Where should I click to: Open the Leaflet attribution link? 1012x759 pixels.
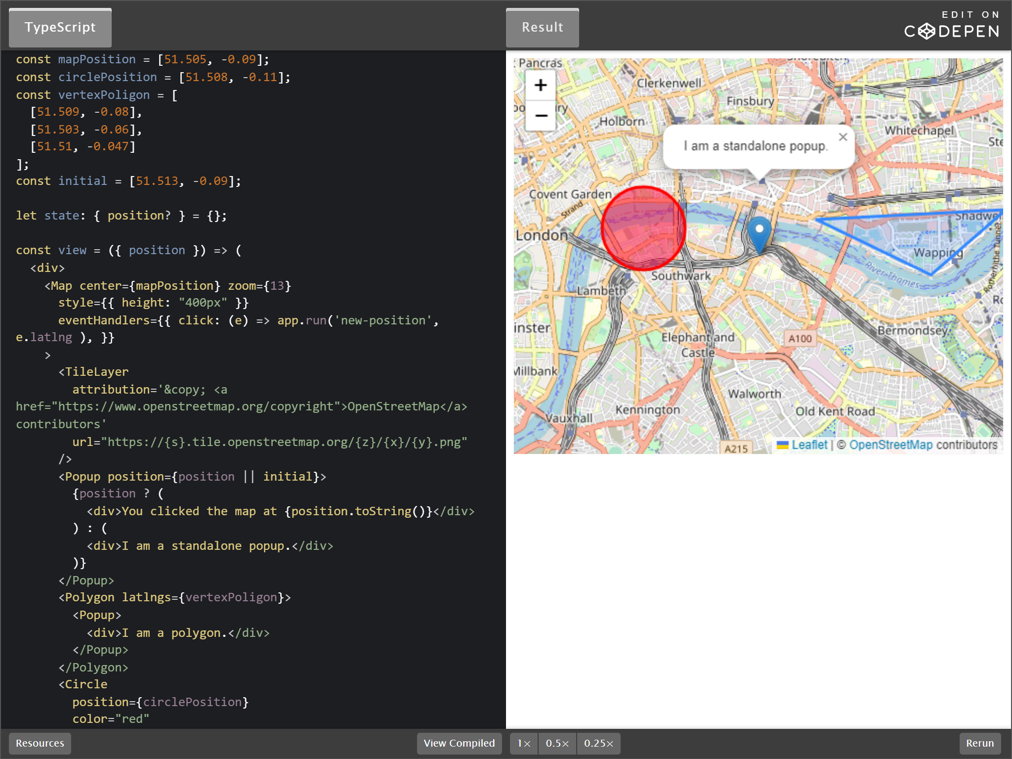(809, 445)
